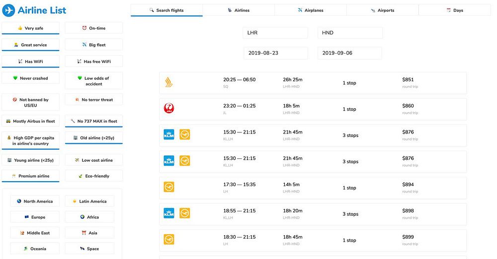Enable the Low cost airline filter

pos(94,160)
